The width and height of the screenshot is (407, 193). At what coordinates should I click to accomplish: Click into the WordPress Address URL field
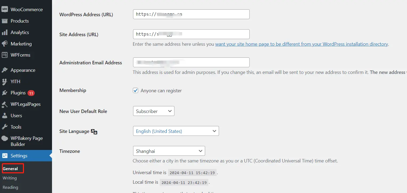pyautogui.click(x=191, y=14)
